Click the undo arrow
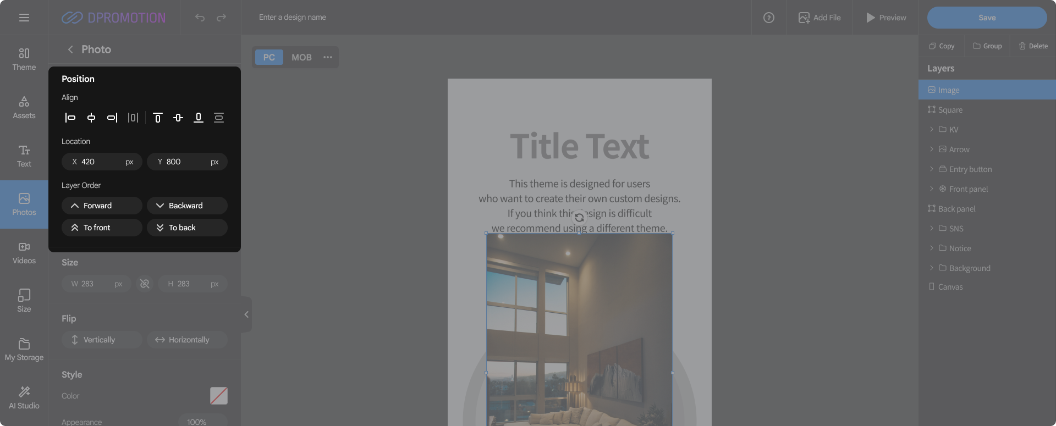 pos(200,18)
